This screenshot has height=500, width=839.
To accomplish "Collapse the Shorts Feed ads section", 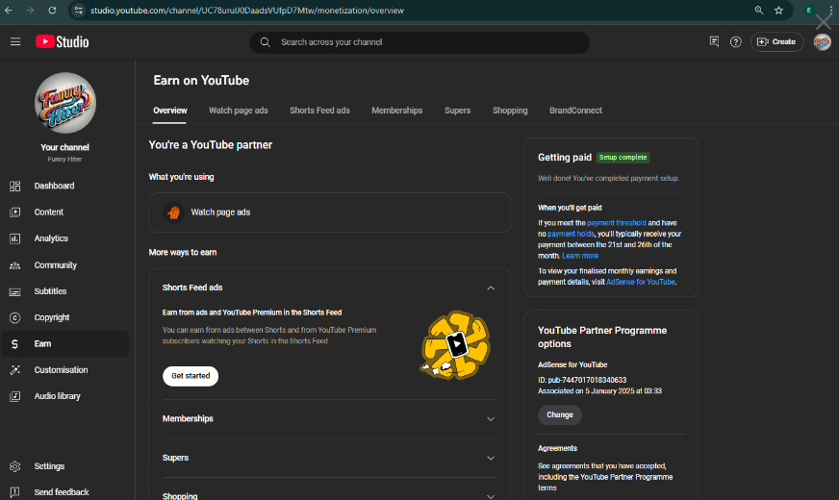I will point(490,287).
